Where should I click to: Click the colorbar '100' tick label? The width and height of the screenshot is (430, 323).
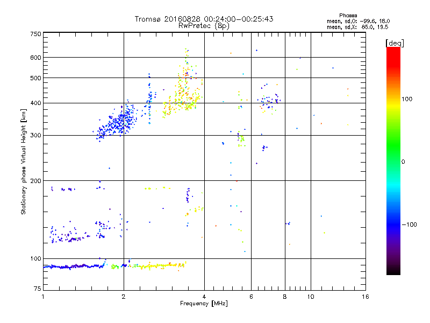(407, 99)
